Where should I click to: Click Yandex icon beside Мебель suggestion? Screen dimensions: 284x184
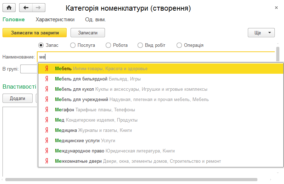tap(47, 68)
